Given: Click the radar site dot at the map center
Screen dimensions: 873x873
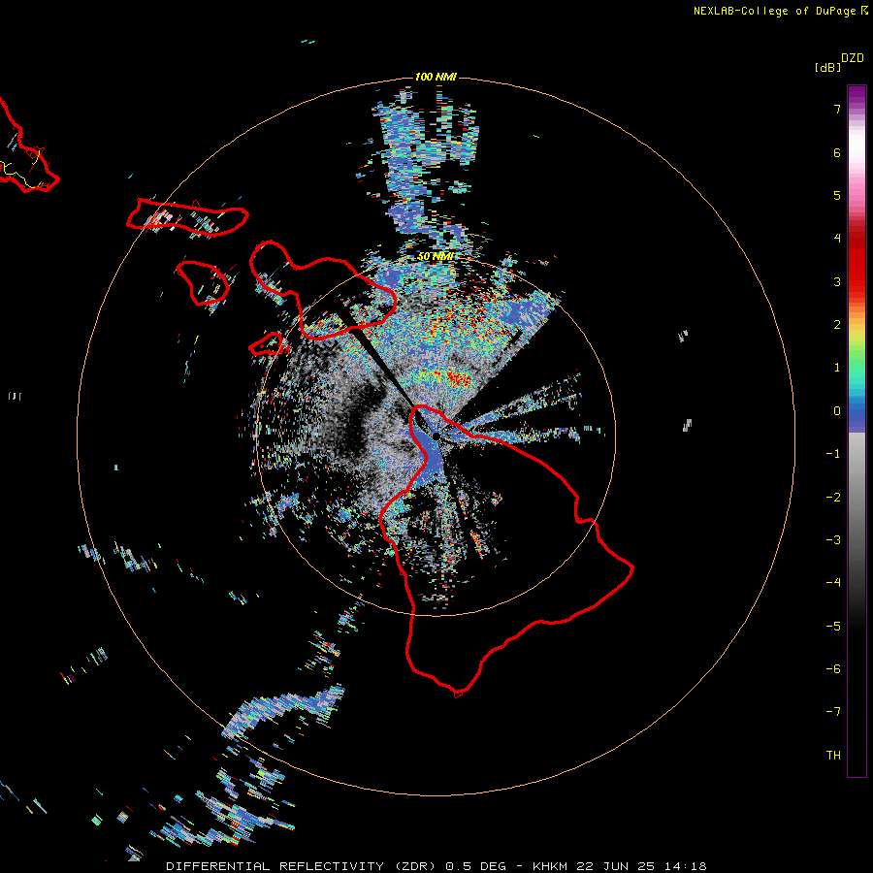Looking at the screenshot, I should [x=436, y=436].
